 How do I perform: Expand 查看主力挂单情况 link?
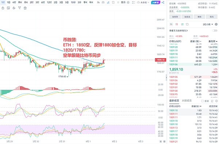[x=178, y=31]
